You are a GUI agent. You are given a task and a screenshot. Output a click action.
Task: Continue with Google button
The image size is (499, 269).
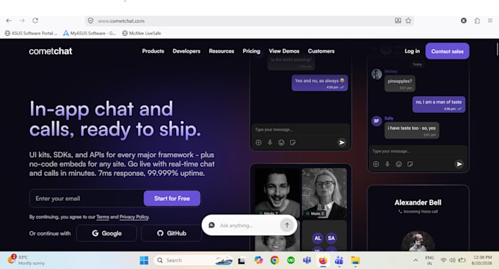(106, 233)
